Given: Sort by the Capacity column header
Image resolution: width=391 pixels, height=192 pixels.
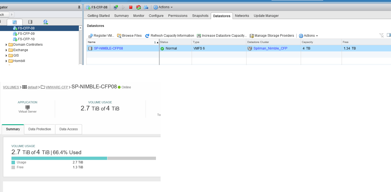Looking at the screenshot, I should point(321,42).
